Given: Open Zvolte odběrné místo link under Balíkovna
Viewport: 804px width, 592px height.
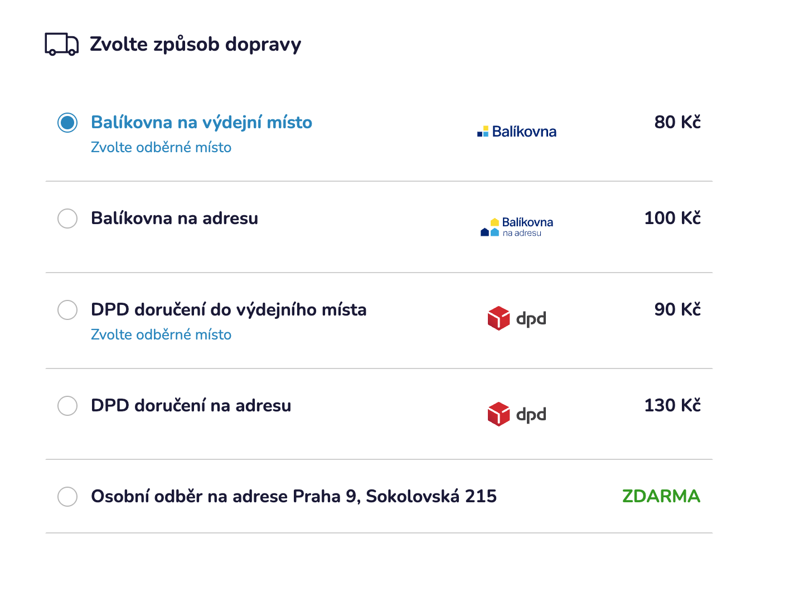Looking at the screenshot, I should 161,148.
